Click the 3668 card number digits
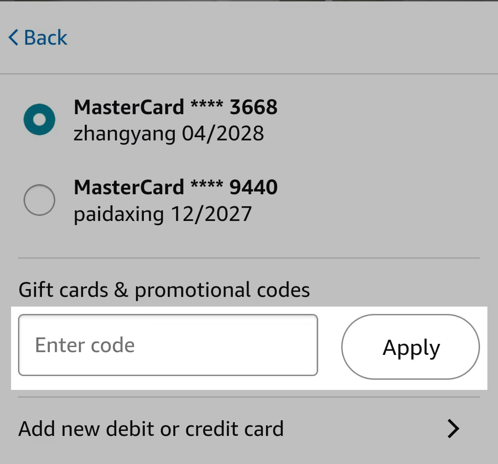 pyautogui.click(x=254, y=107)
